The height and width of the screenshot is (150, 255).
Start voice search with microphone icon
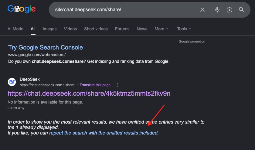pos(217,10)
